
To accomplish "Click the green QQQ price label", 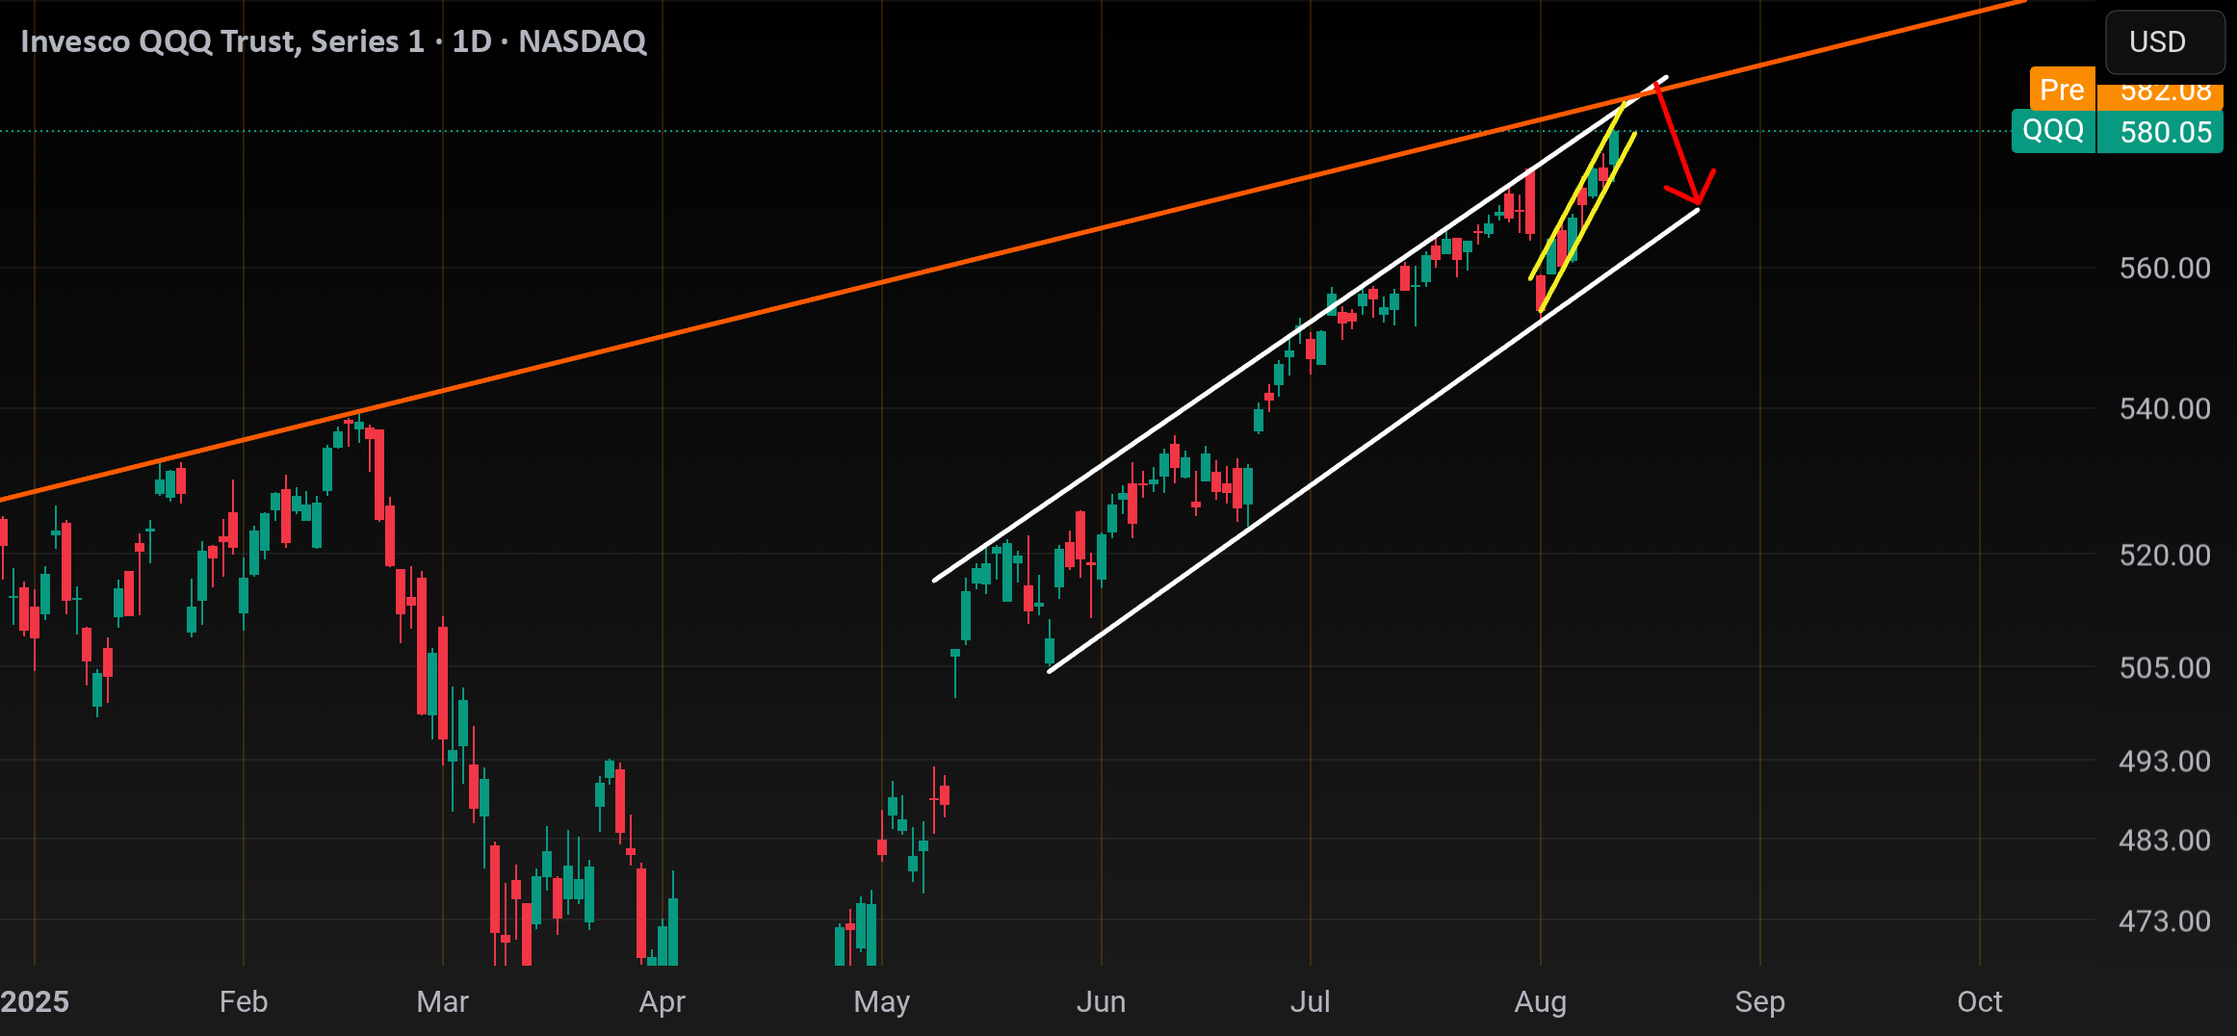I will click(2053, 131).
